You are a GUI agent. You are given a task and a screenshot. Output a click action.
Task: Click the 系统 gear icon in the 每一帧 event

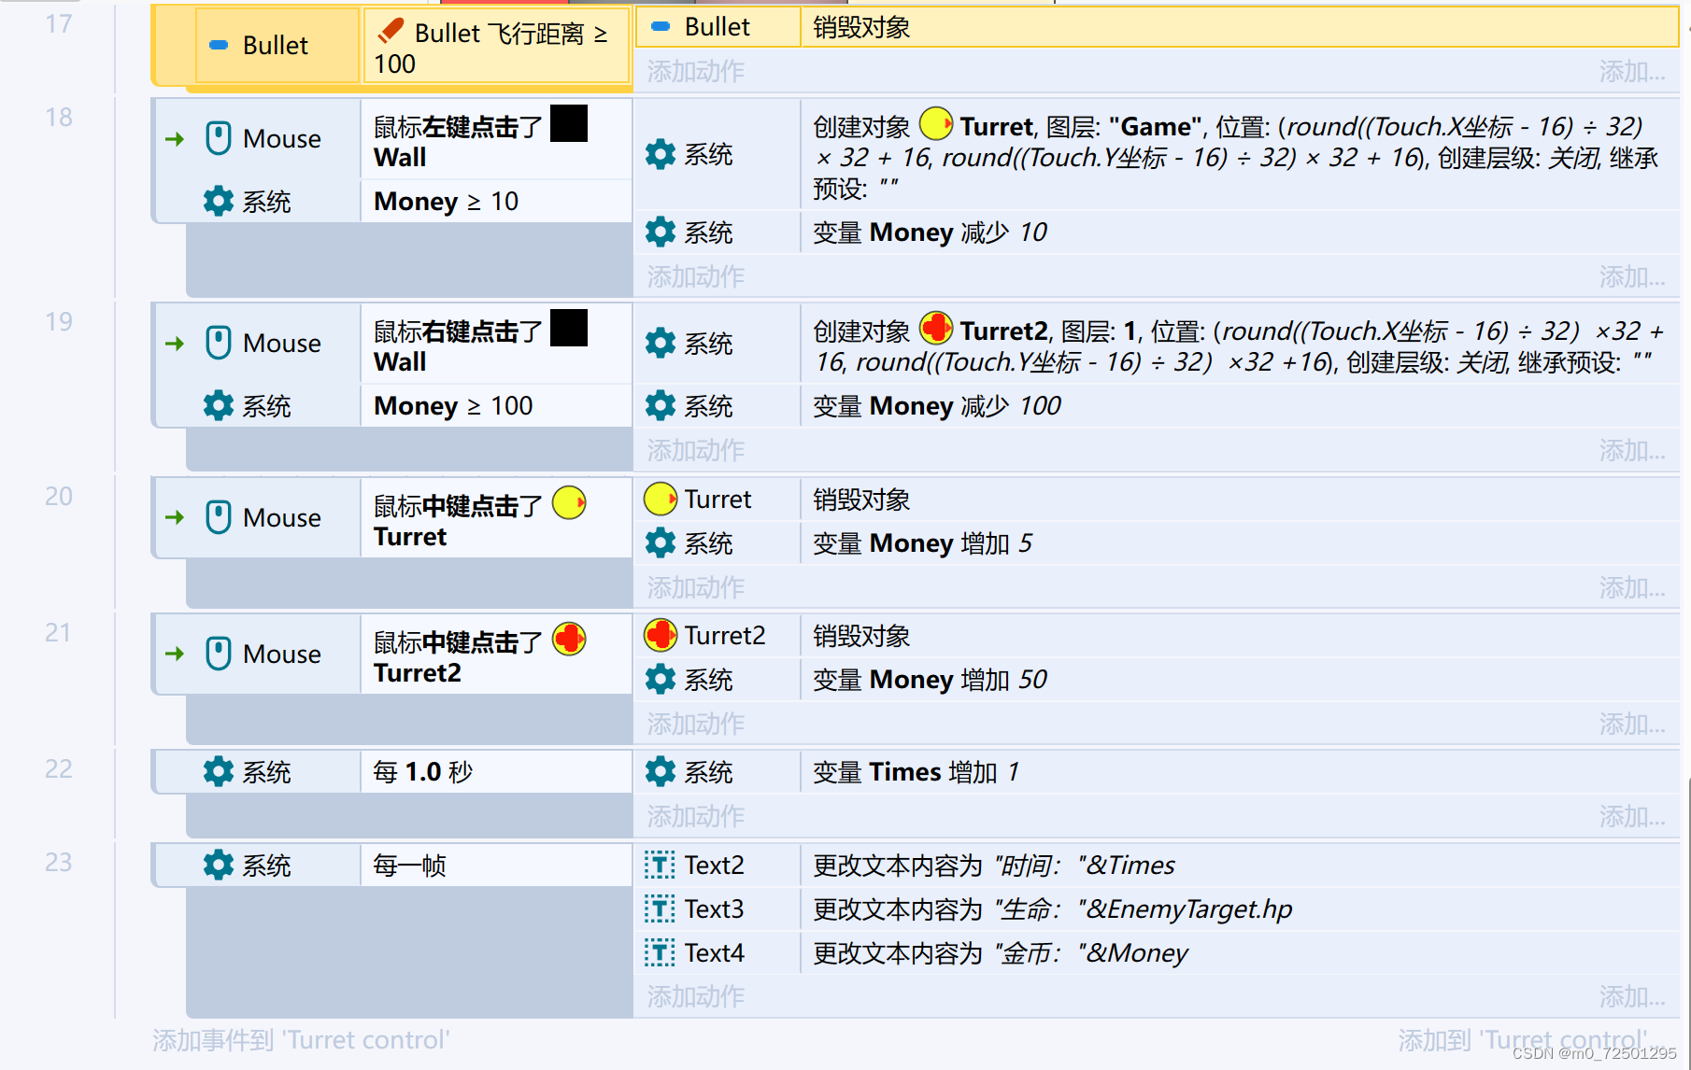[x=218, y=865]
